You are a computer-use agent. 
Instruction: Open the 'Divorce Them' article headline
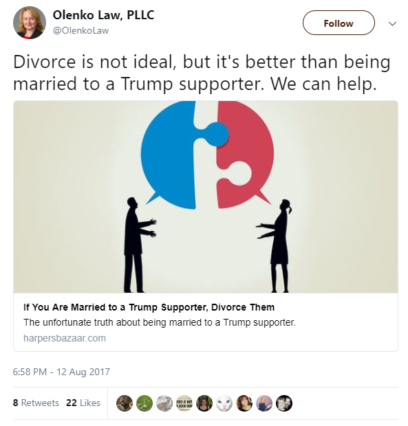[x=149, y=307]
